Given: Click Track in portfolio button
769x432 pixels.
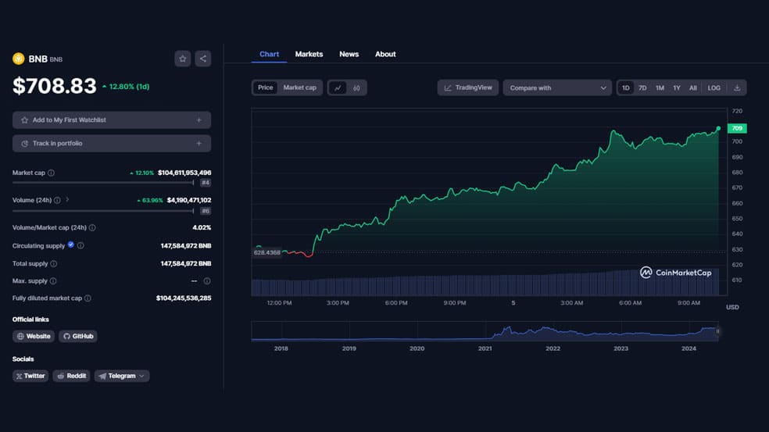Looking at the screenshot, I should click(112, 144).
